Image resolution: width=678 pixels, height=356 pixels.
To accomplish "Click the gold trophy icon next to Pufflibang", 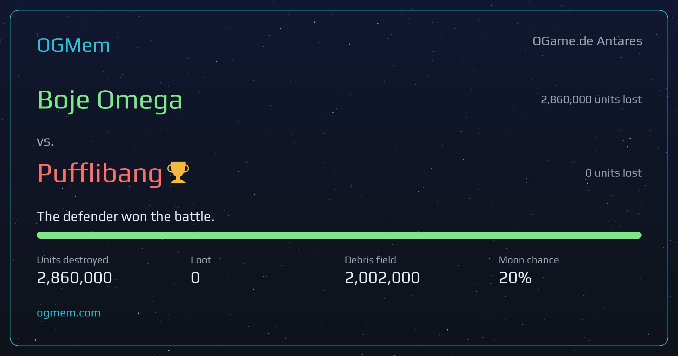I will (x=178, y=173).
